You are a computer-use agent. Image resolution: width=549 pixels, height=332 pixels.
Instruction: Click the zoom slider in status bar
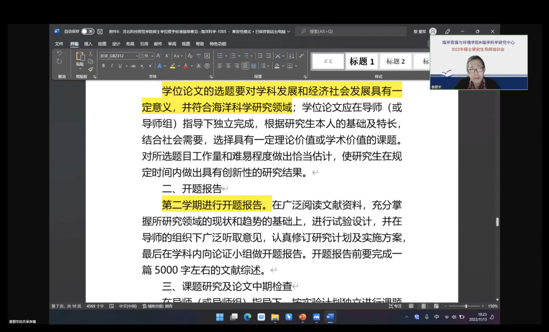466,306
